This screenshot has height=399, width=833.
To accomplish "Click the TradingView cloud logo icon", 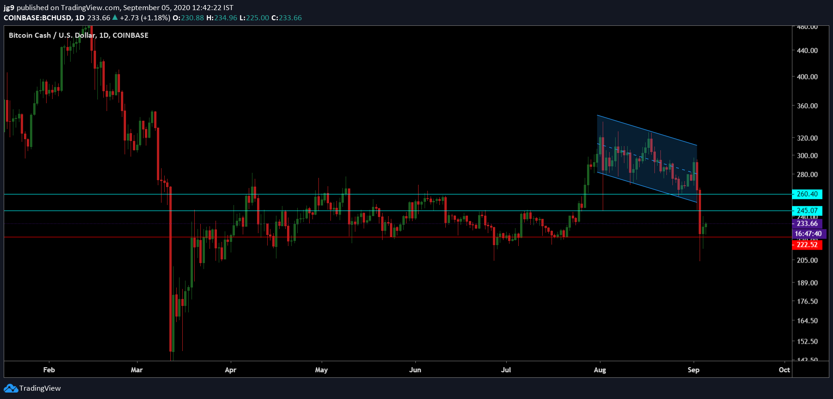I will [11, 388].
